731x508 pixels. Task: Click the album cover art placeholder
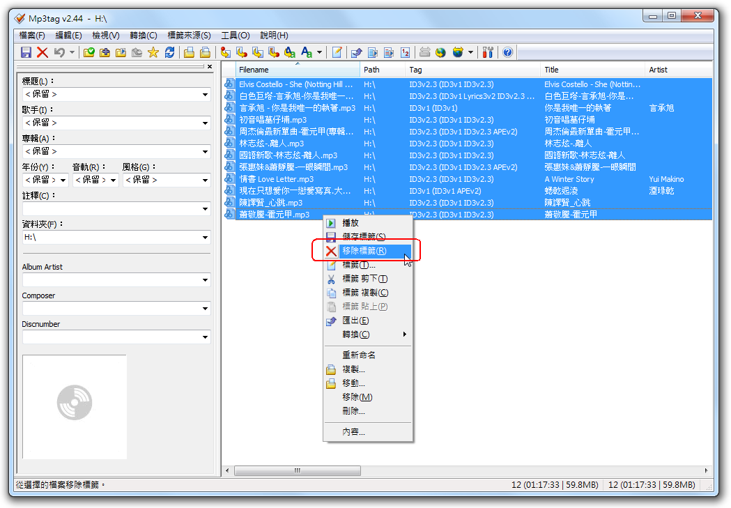(x=75, y=407)
